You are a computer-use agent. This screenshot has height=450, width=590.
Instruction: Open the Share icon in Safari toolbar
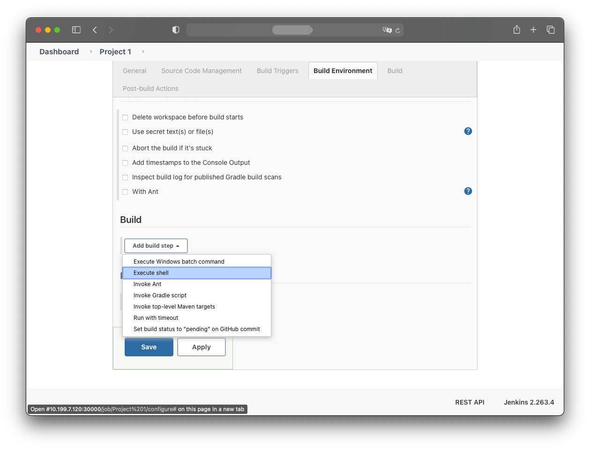516,30
